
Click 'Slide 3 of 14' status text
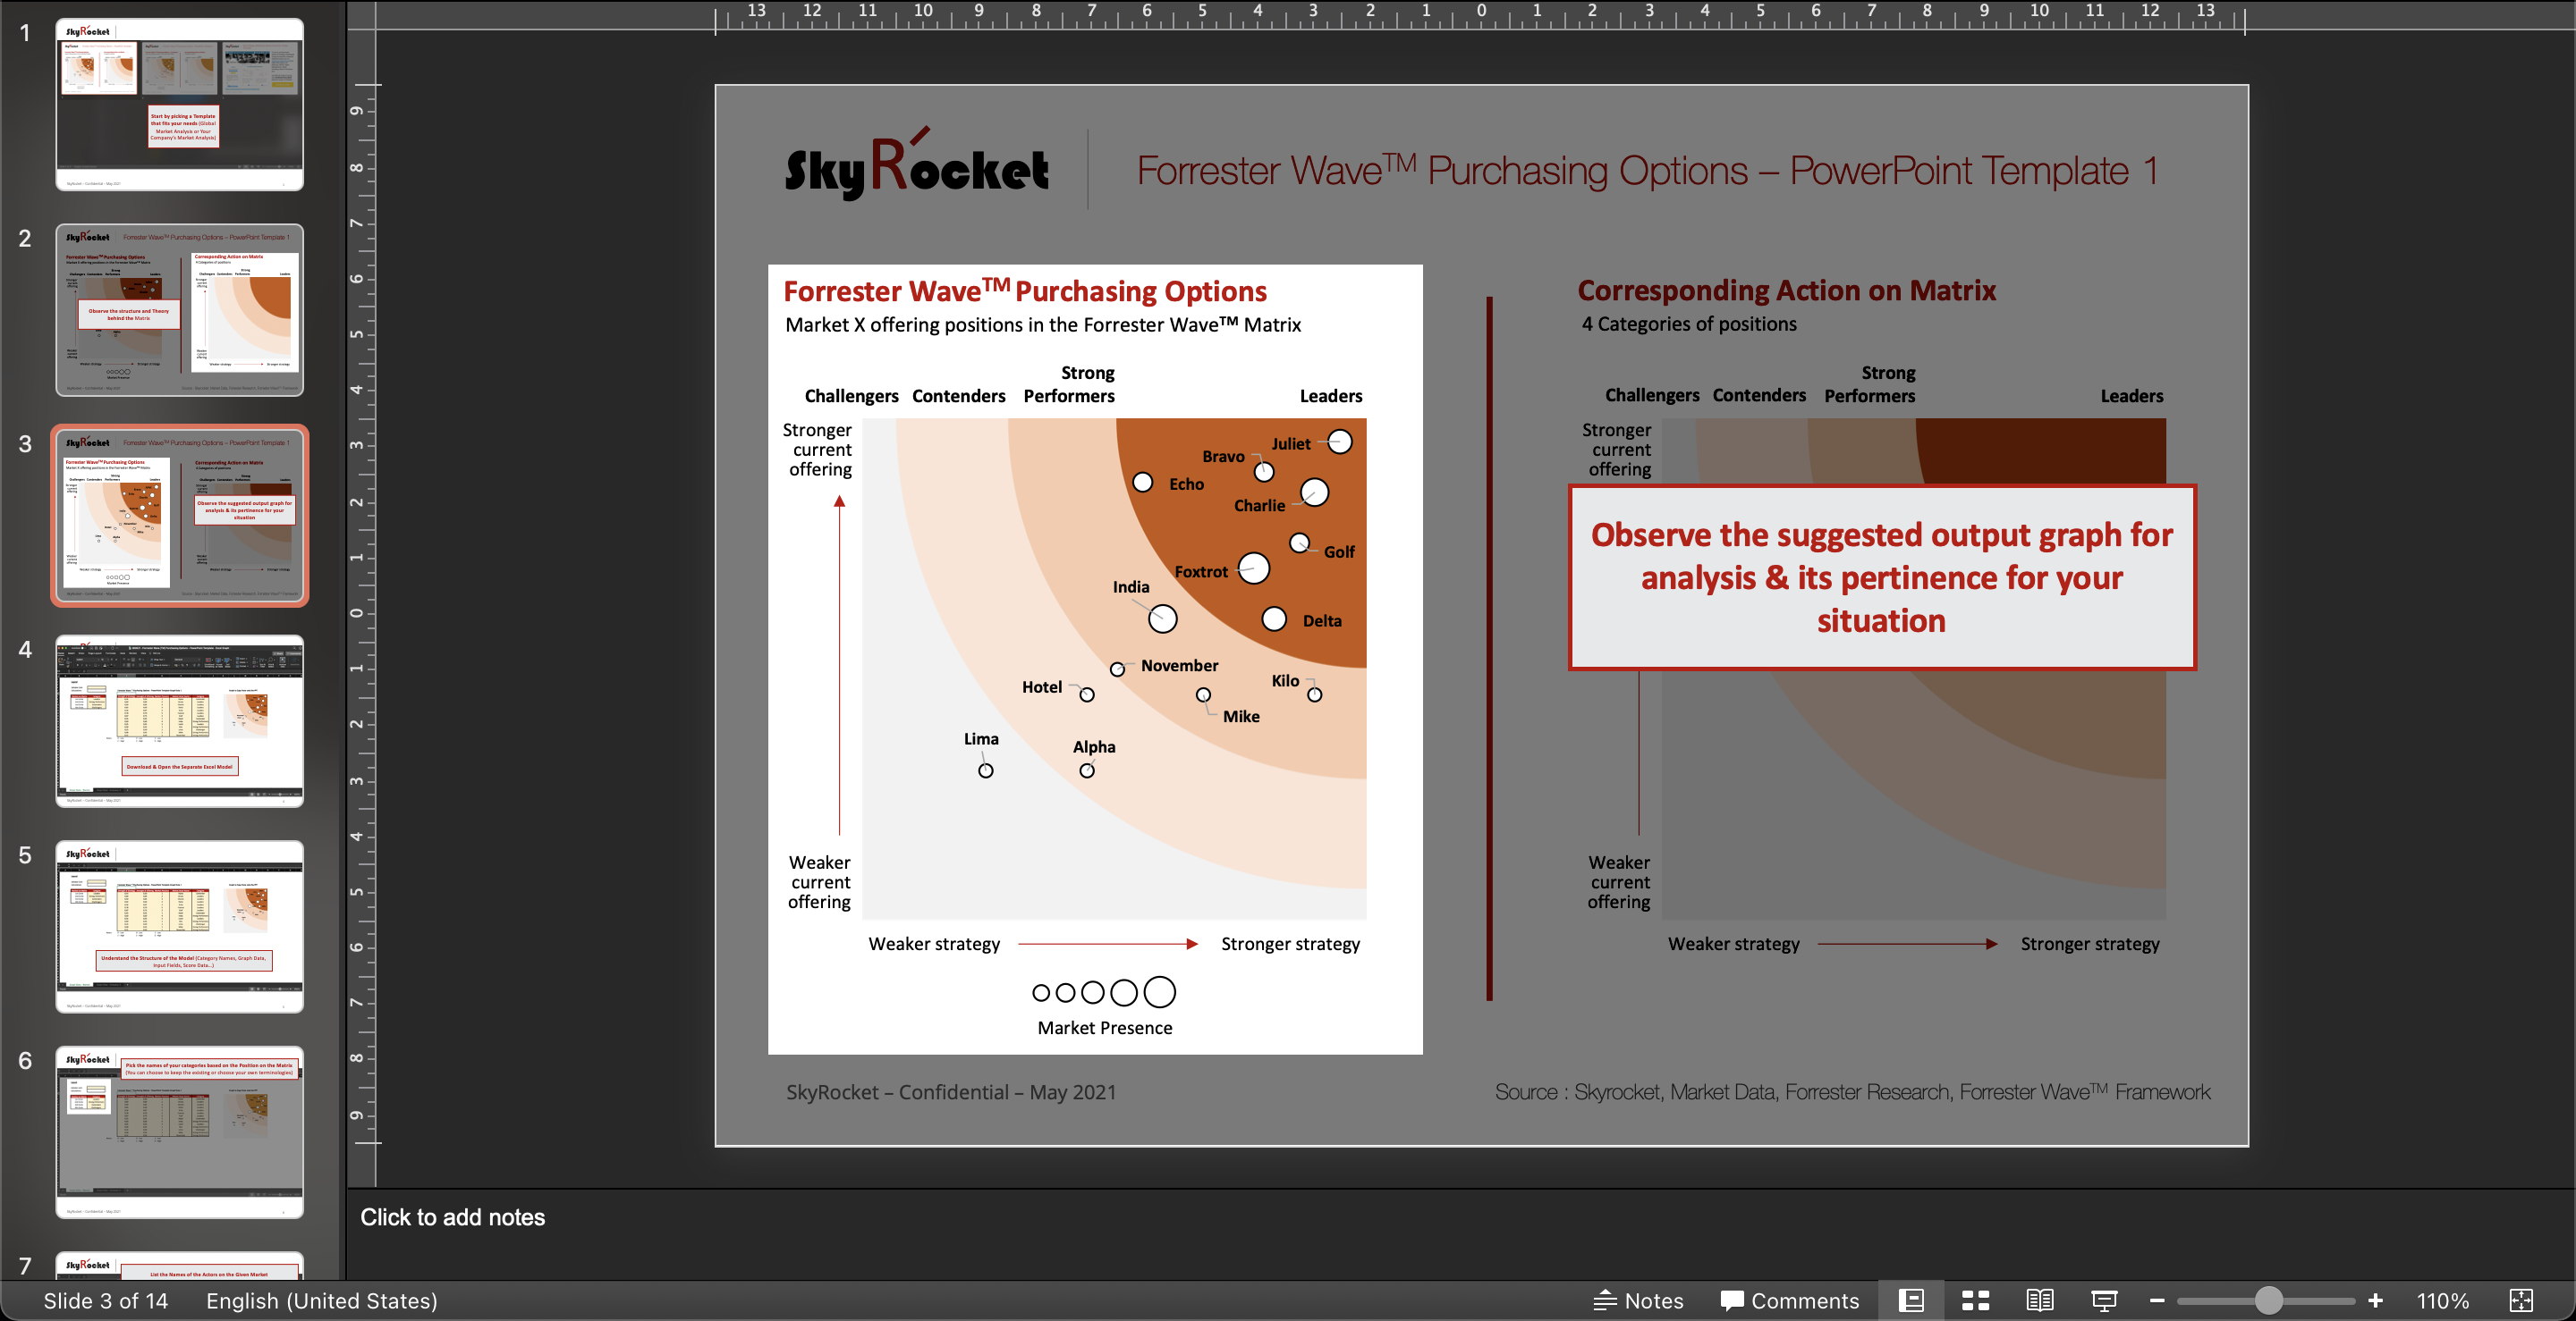[106, 1300]
